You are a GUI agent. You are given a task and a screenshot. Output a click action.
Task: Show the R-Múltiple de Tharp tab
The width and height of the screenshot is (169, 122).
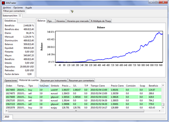(x=101, y=21)
